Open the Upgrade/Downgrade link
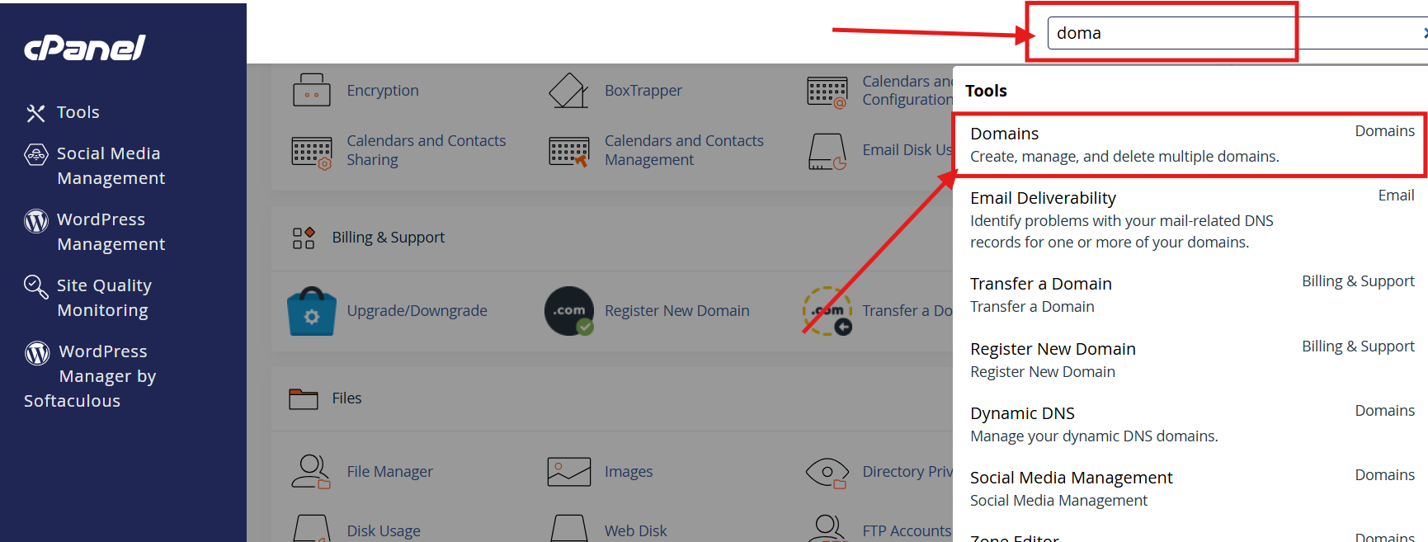The image size is (1428, 542). tap(417, 311)
